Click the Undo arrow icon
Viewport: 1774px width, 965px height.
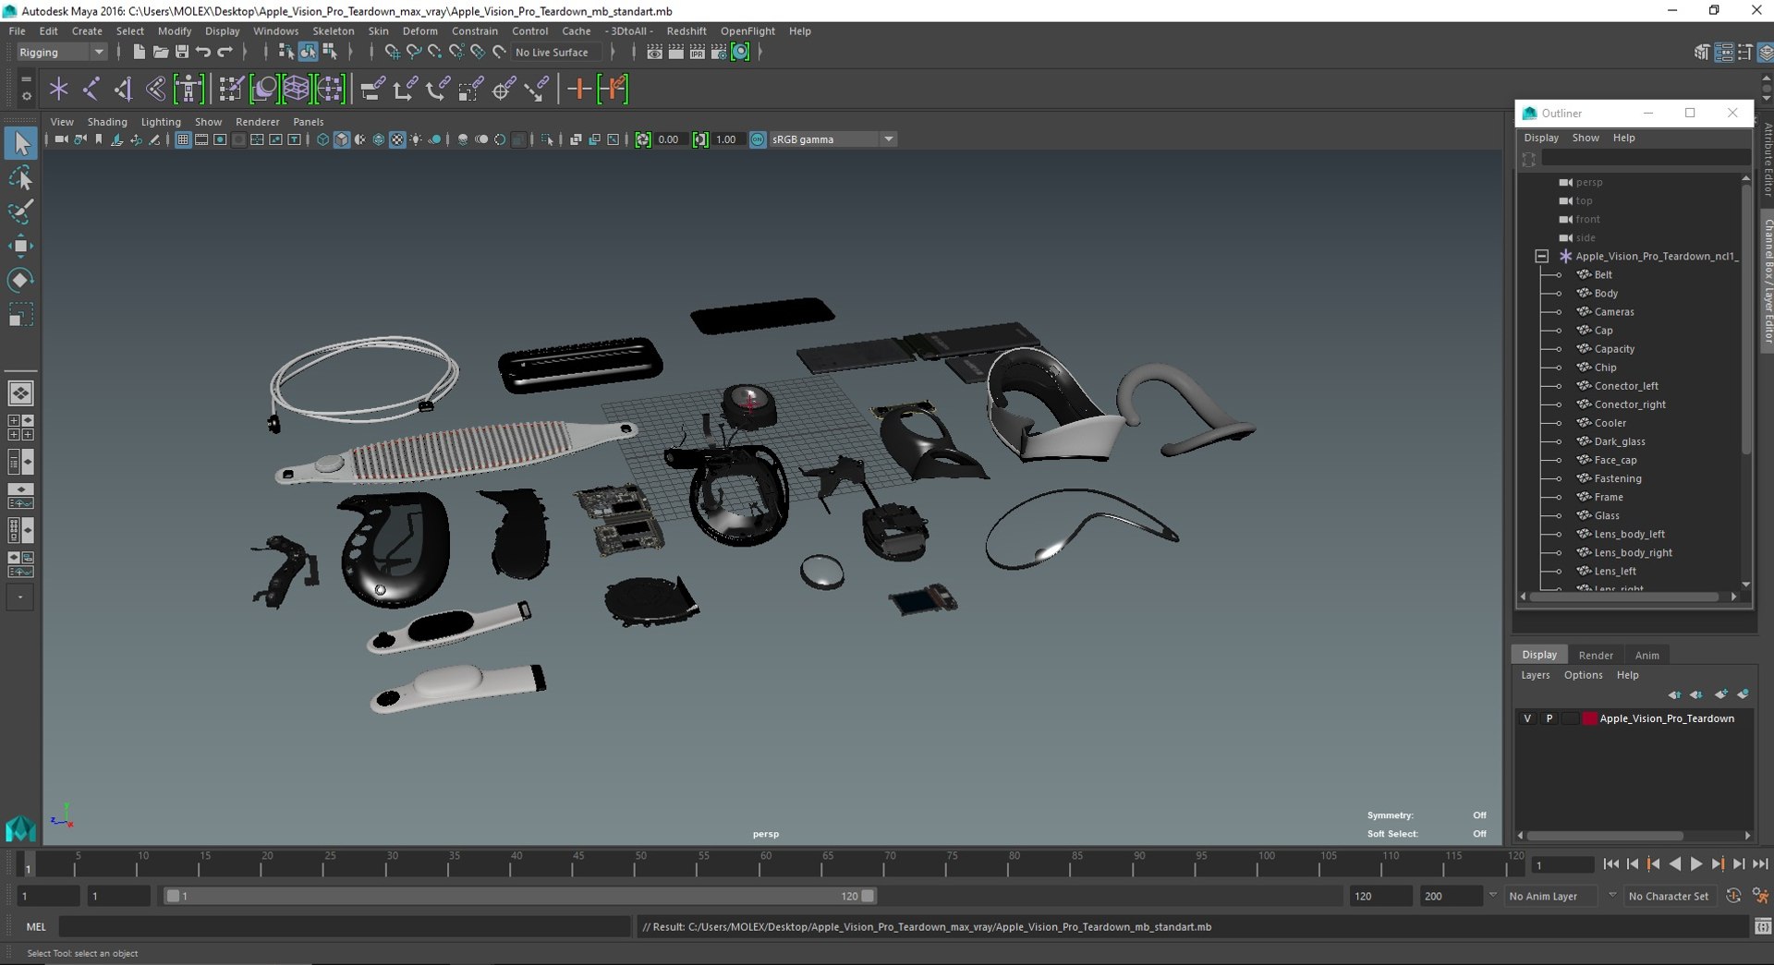point(203,53)
